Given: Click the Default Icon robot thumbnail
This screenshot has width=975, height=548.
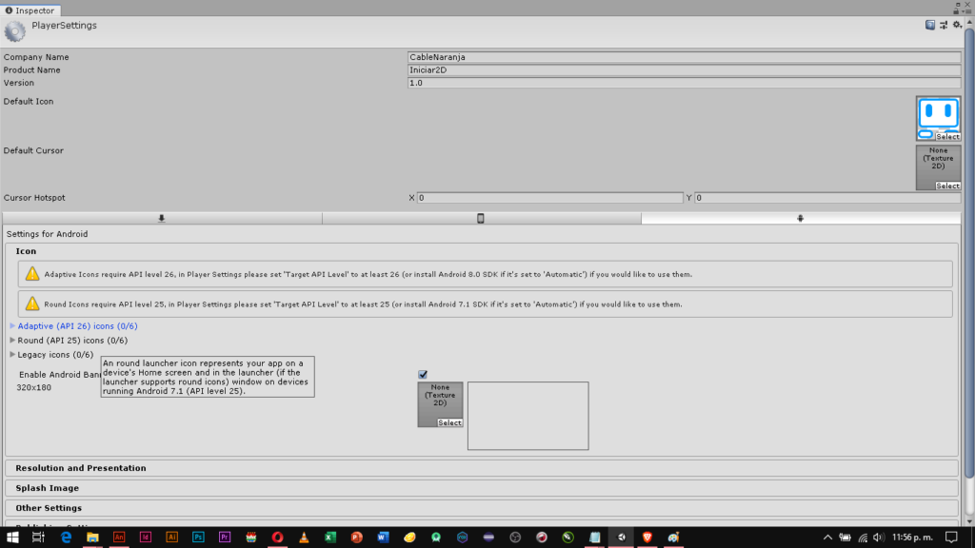Looking at the screenshot, I should pos(937,114).
